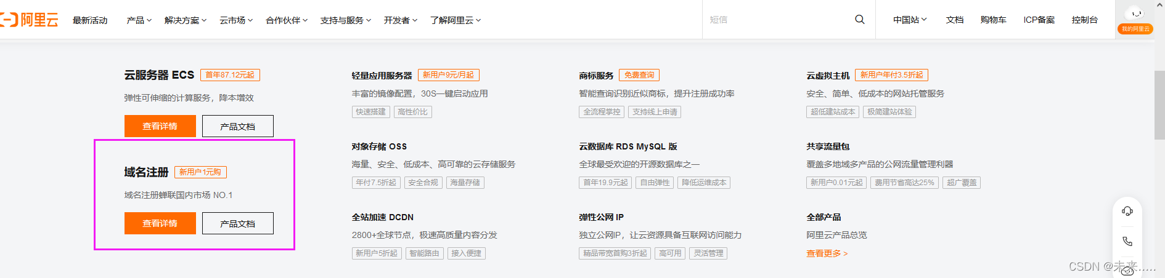Click the 首年19.9元起 tag
The image size is (1165, 278).
(x=605, y=183)
